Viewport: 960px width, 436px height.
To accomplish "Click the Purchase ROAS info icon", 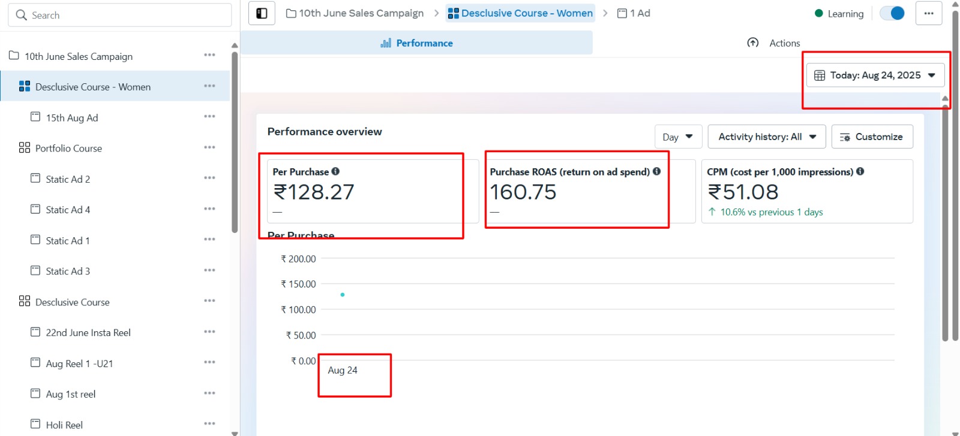I will [656, 171].
